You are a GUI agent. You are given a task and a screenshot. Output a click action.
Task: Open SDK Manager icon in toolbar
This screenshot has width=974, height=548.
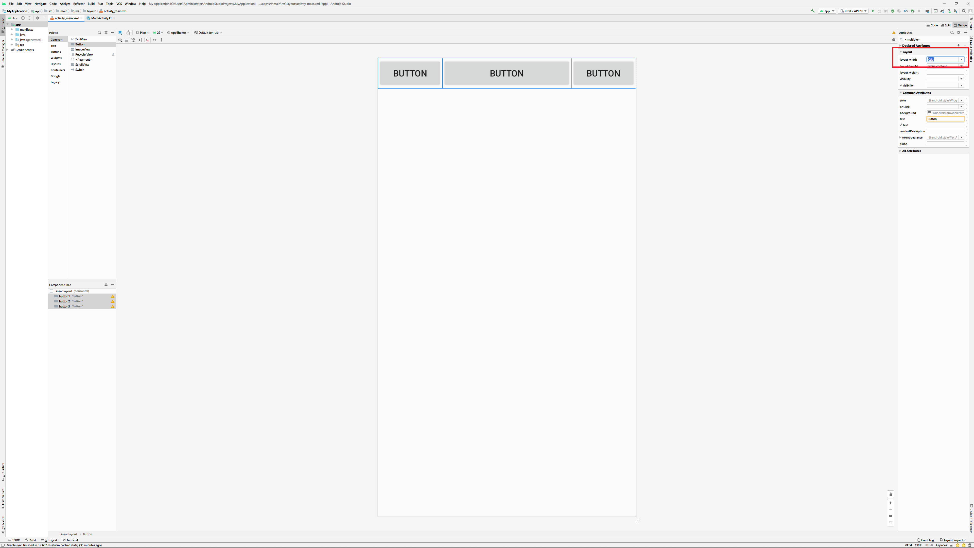coord(955,11)
